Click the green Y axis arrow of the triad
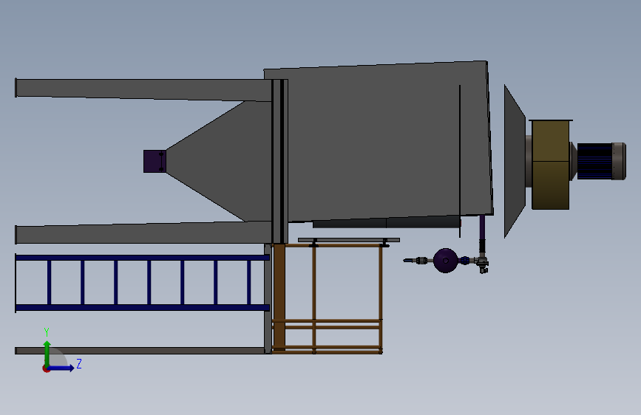This screenshot has height=415, width=641. point(47,353)
